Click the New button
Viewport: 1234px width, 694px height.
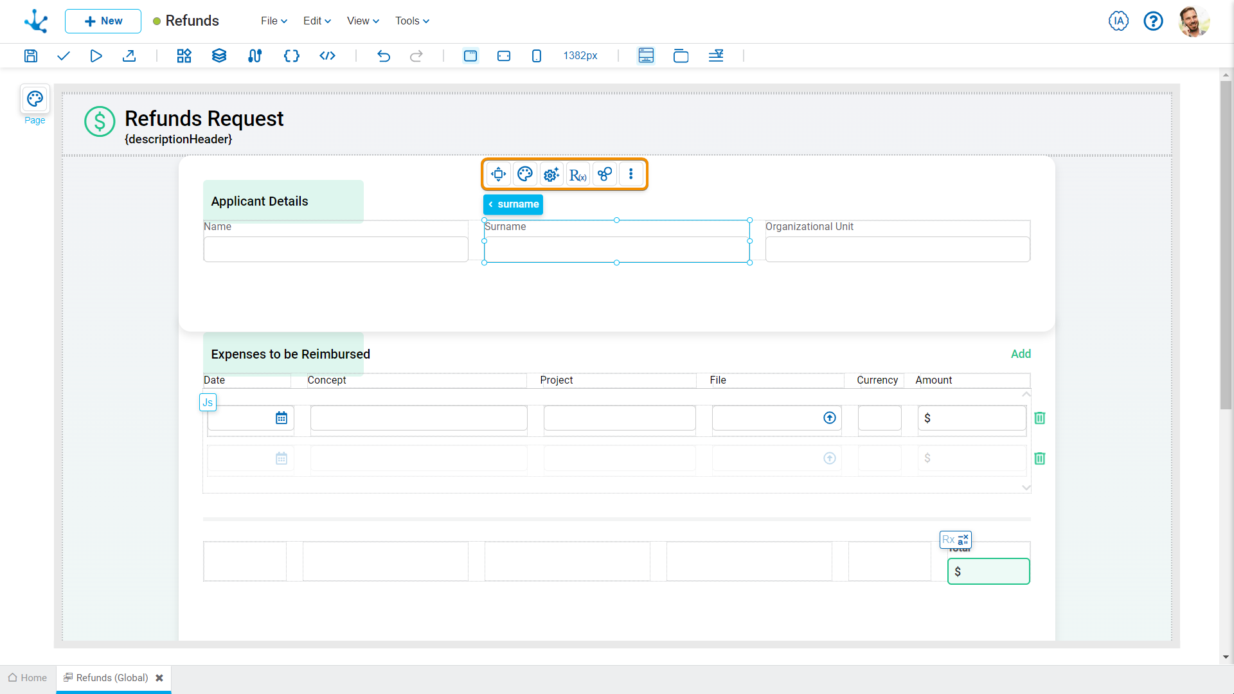point(103,21)
